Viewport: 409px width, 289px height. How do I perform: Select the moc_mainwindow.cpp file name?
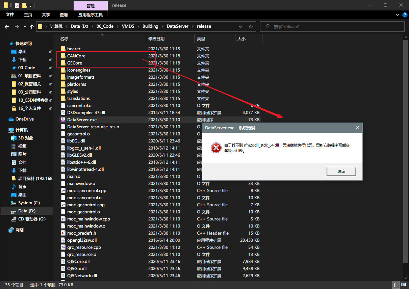[x=88, y=219]
